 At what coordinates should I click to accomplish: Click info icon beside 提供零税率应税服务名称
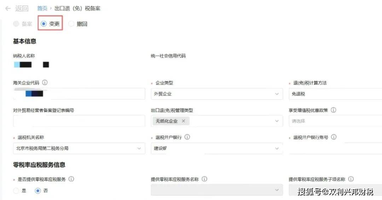[204, 179]
